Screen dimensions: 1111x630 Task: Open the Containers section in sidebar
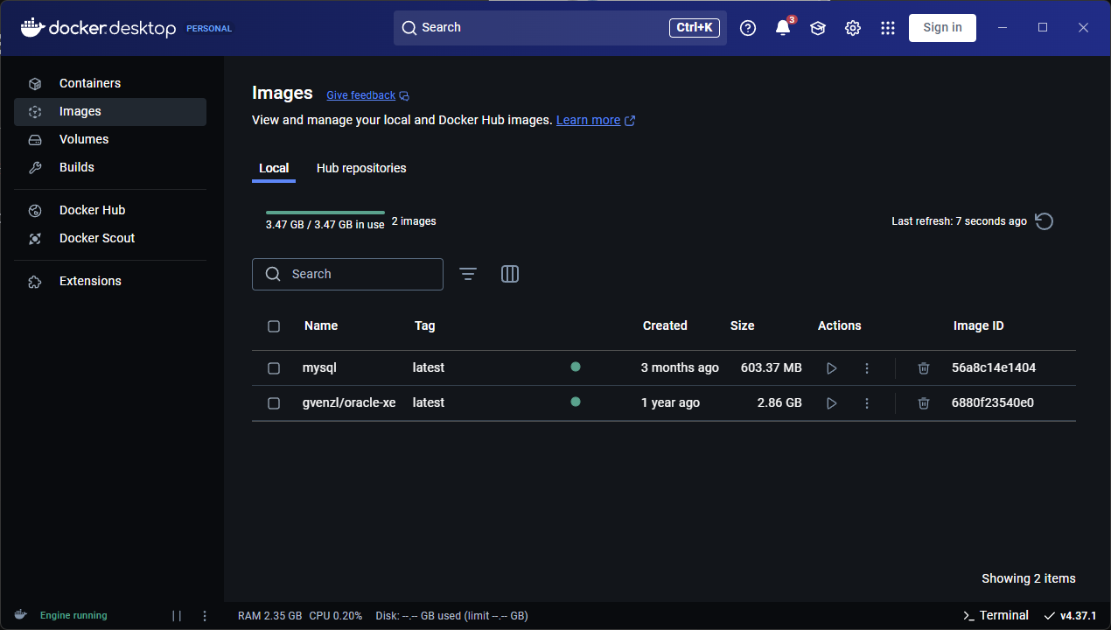click(x=89, y=83)
